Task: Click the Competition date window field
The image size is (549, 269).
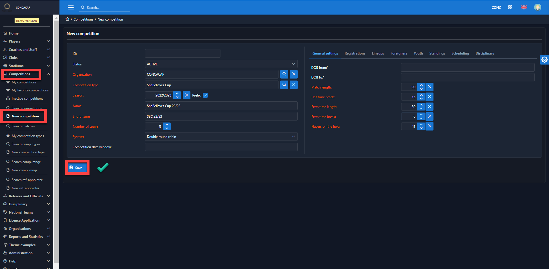Action: point(221,147)
